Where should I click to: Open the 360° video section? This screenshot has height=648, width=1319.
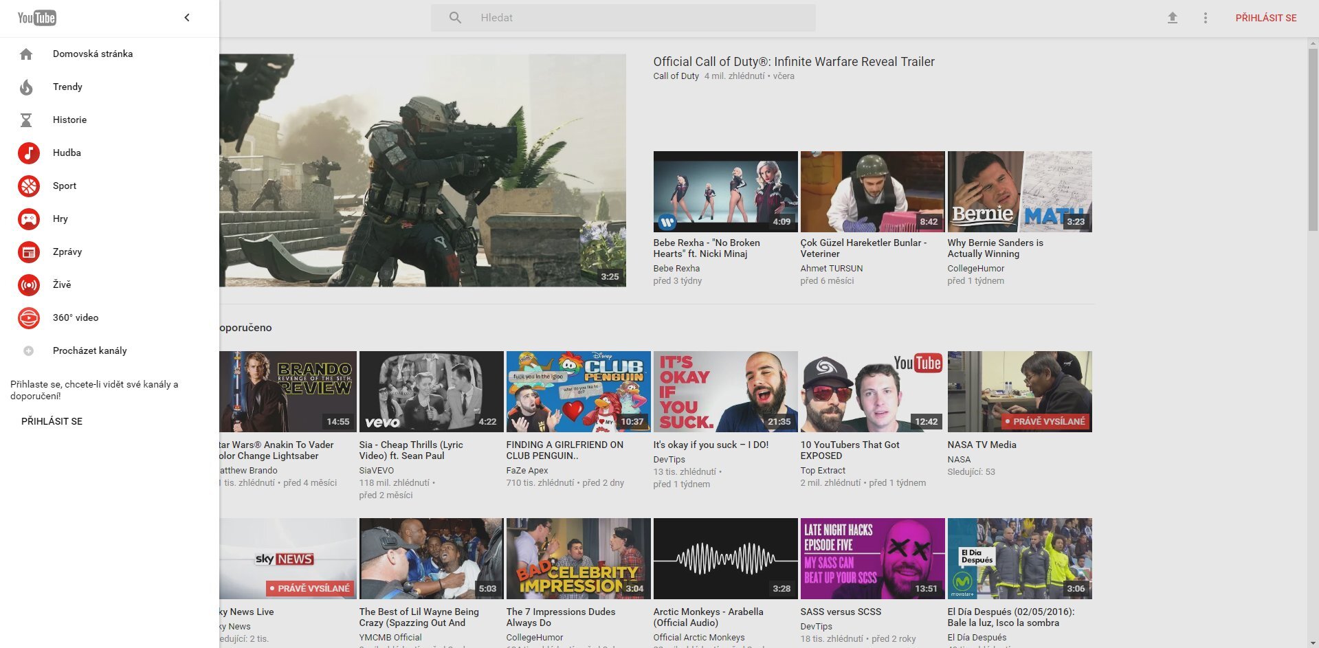(x=76, y=317)
